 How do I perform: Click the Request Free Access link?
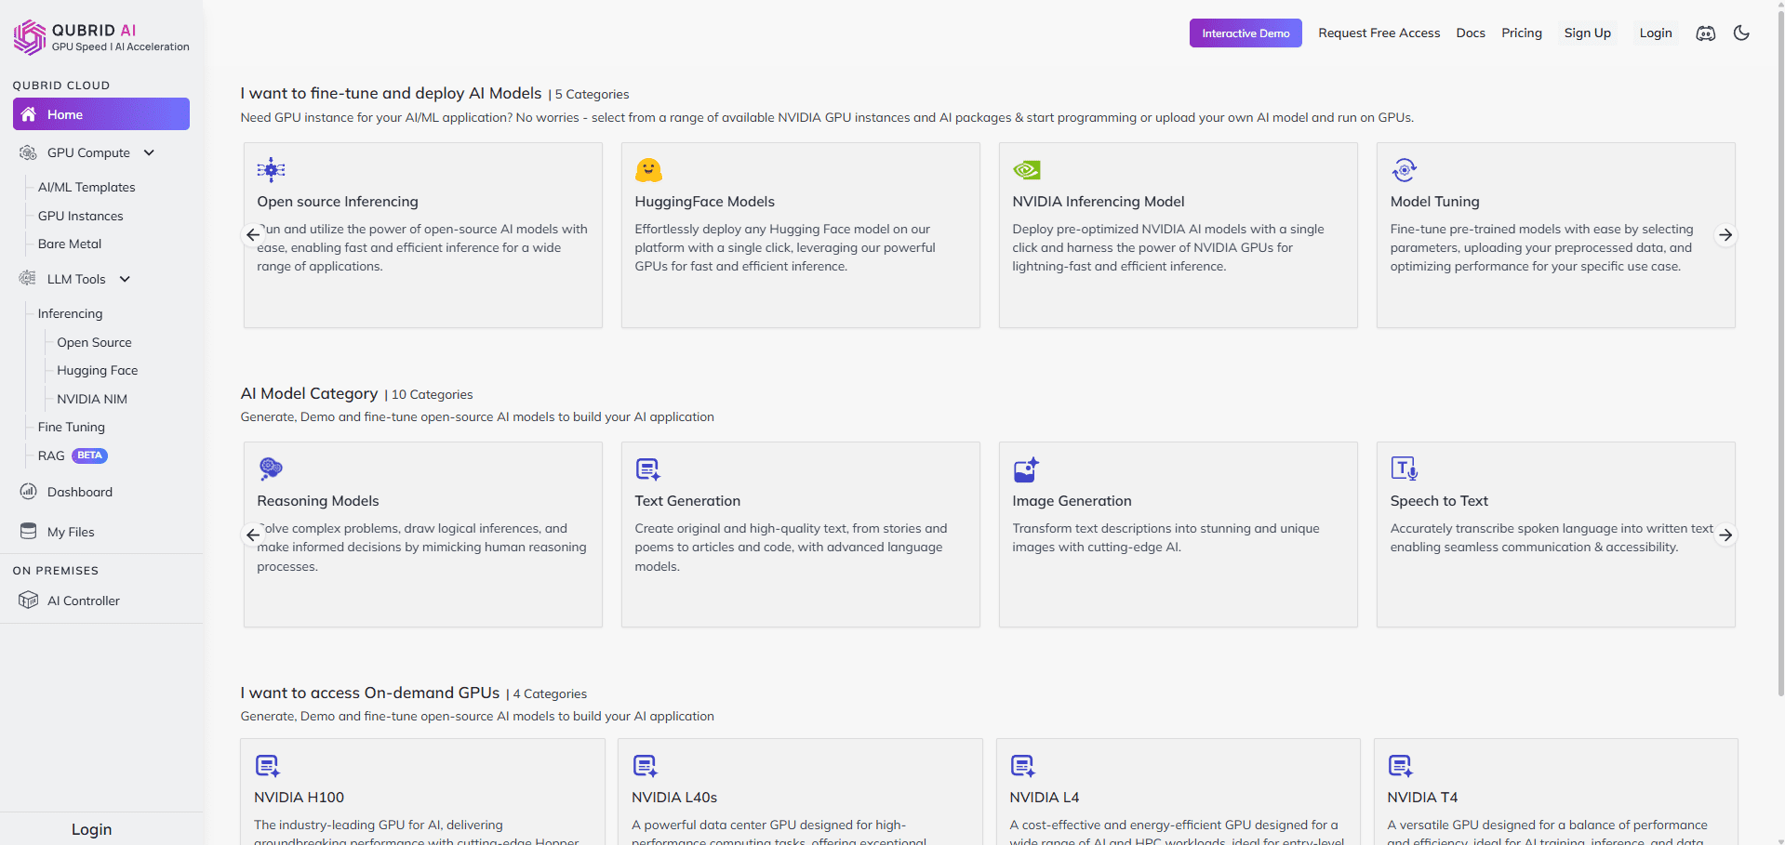(x=1379, y=33)
